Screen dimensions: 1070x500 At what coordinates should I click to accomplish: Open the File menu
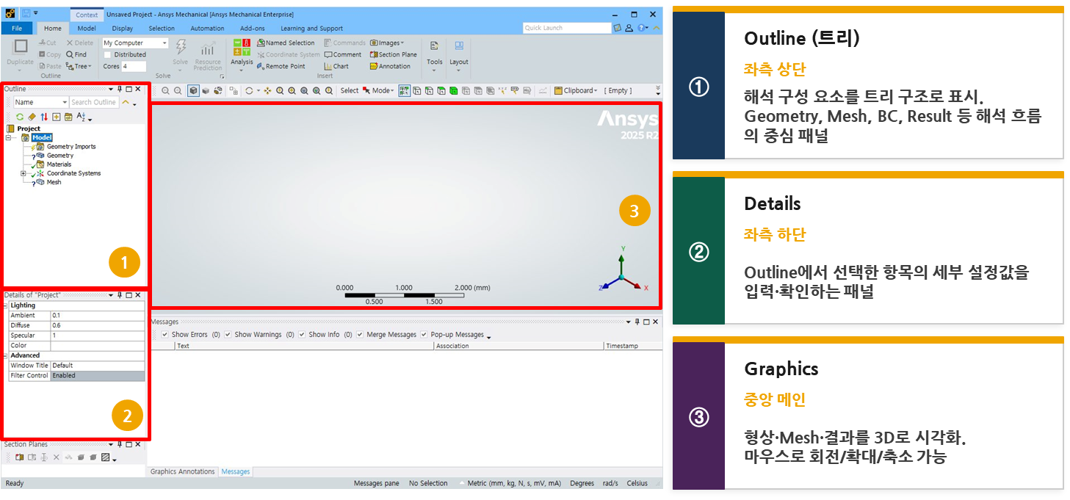point(17,28)
